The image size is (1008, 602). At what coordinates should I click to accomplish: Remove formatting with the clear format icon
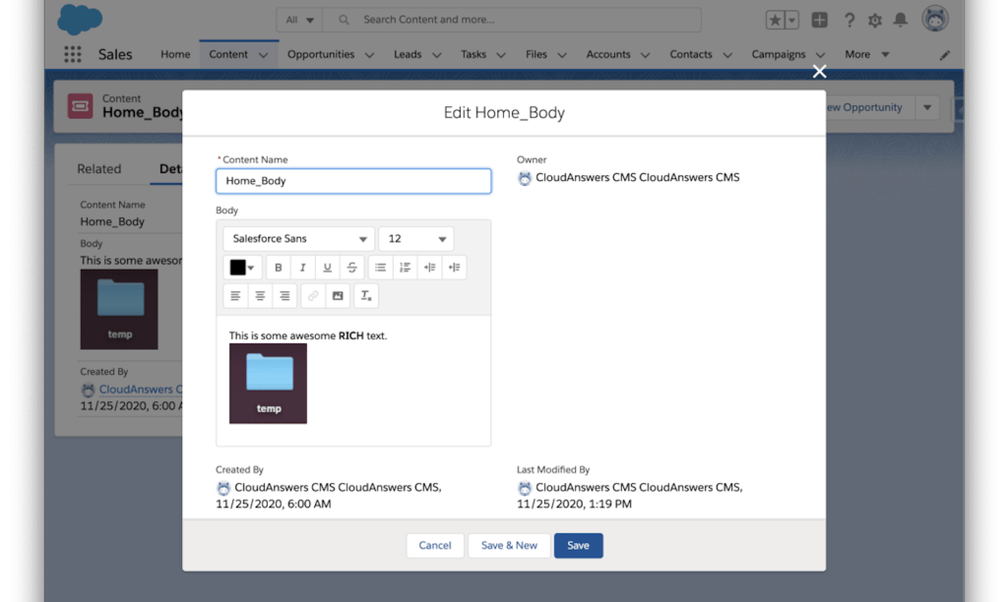(x=365, y=296)
